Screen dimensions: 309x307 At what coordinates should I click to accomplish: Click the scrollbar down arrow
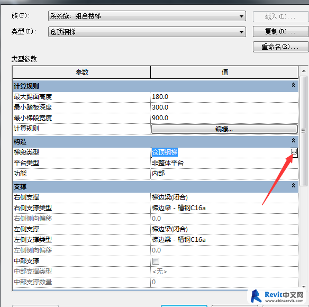click(x=304, y=287)
